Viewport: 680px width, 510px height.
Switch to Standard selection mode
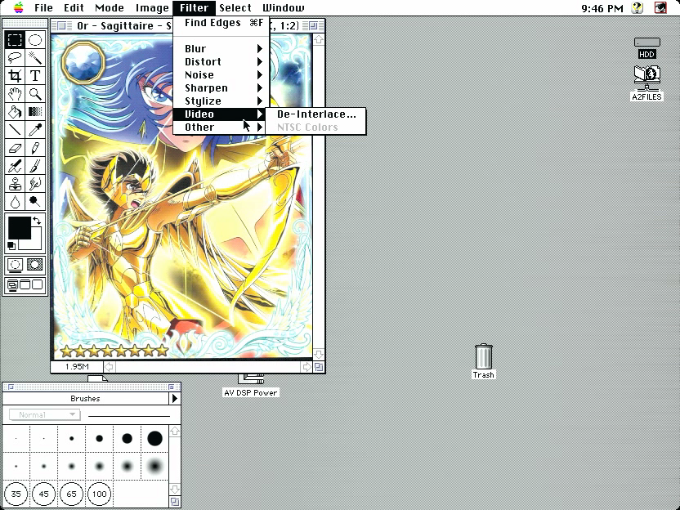[x=15, y=264]
